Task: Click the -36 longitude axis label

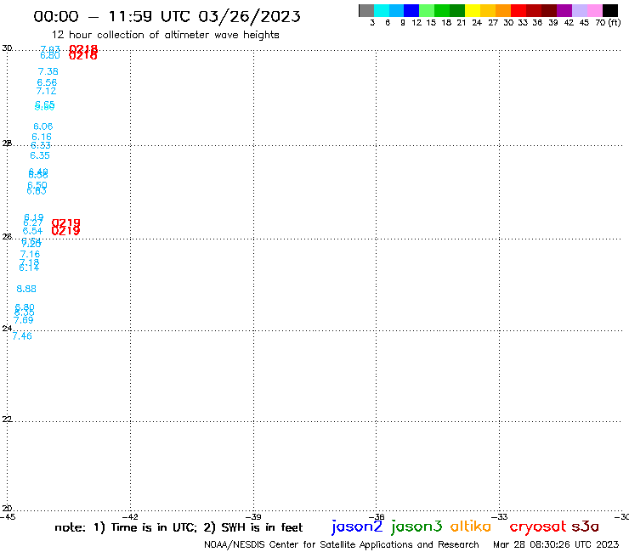Action: tap(377, 516)
